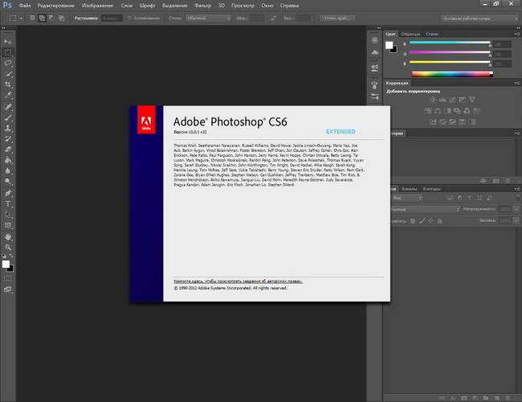522x402 pixels.
Task: Expand the collapsed toolbox double arrows
Action: pyautogui.click(x=3, y=28)
